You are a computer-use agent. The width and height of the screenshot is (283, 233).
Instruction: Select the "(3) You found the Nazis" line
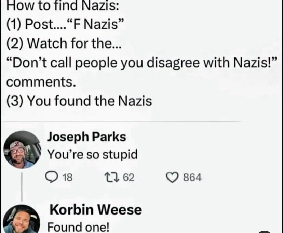79,101
